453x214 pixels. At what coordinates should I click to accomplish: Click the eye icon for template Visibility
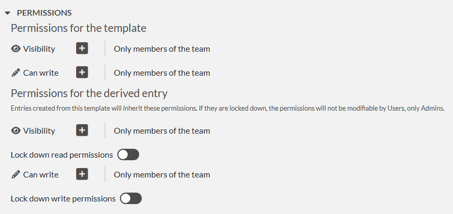(16, 49)
